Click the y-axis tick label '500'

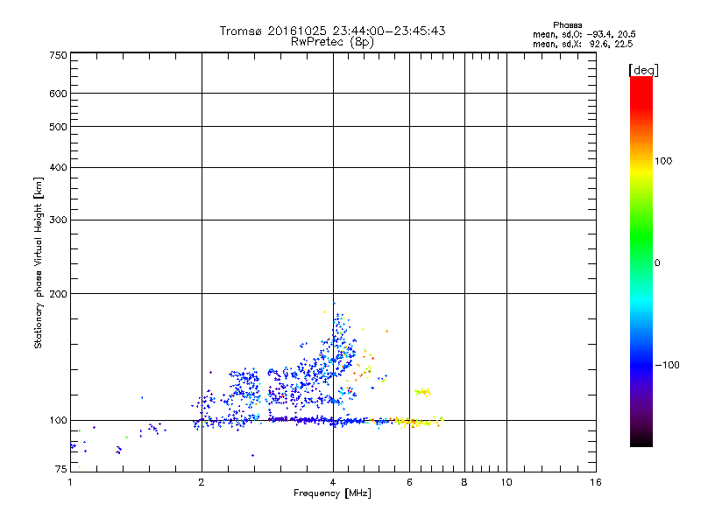[58, 127]
